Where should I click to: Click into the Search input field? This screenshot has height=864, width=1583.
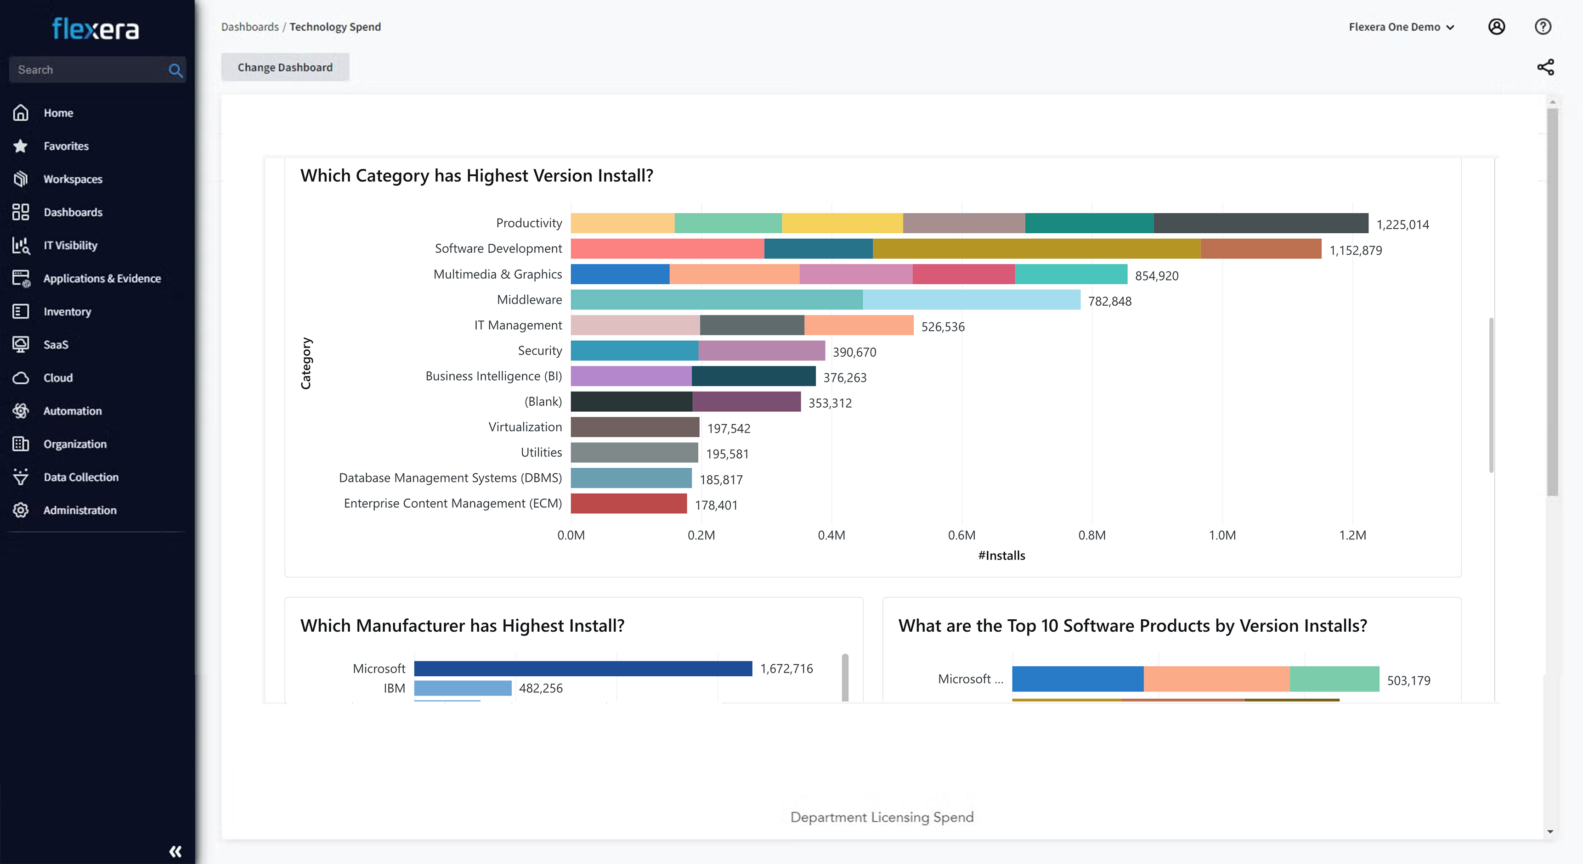point(86,70)
